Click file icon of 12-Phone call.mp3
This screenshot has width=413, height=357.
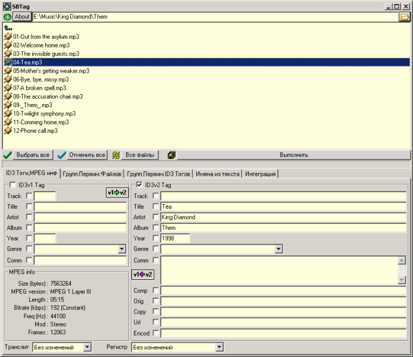tap(8, 130)
